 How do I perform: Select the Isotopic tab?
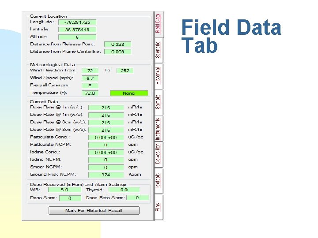[x=159, y=181]
